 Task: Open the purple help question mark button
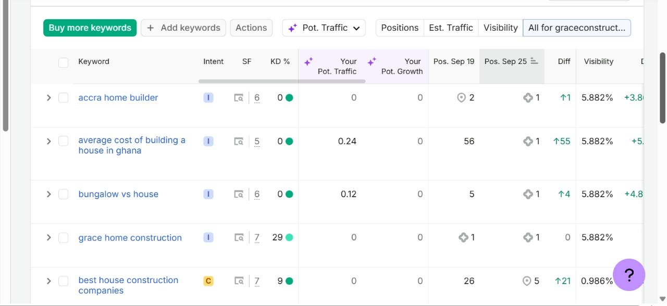(x=629, y=275)
